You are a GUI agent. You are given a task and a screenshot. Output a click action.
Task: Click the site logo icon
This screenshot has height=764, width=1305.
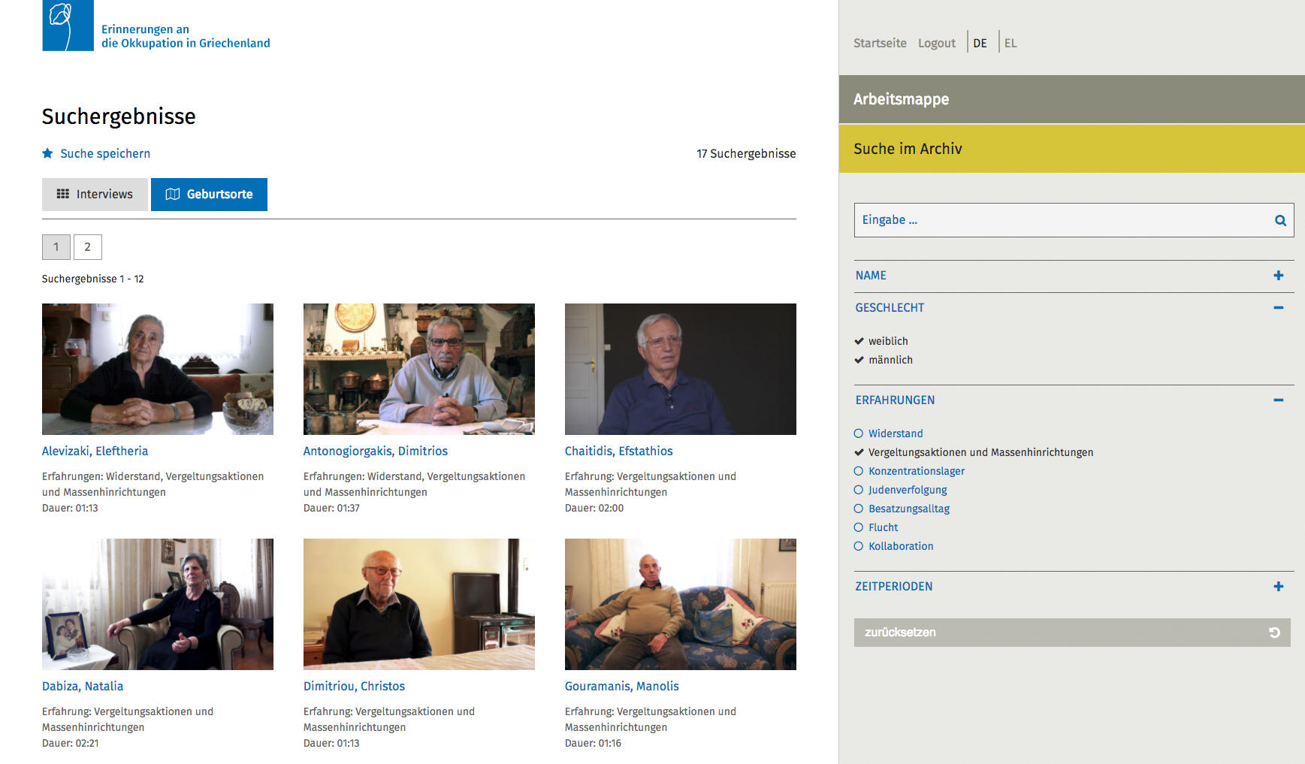(x=68, y=26)
